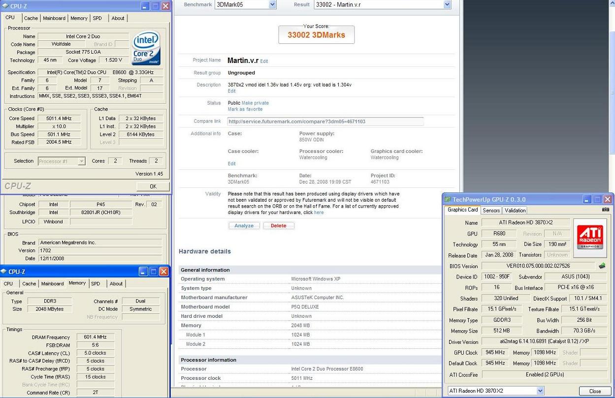
Task: Close the lower CPU-Z memory window
Action: 164,272
